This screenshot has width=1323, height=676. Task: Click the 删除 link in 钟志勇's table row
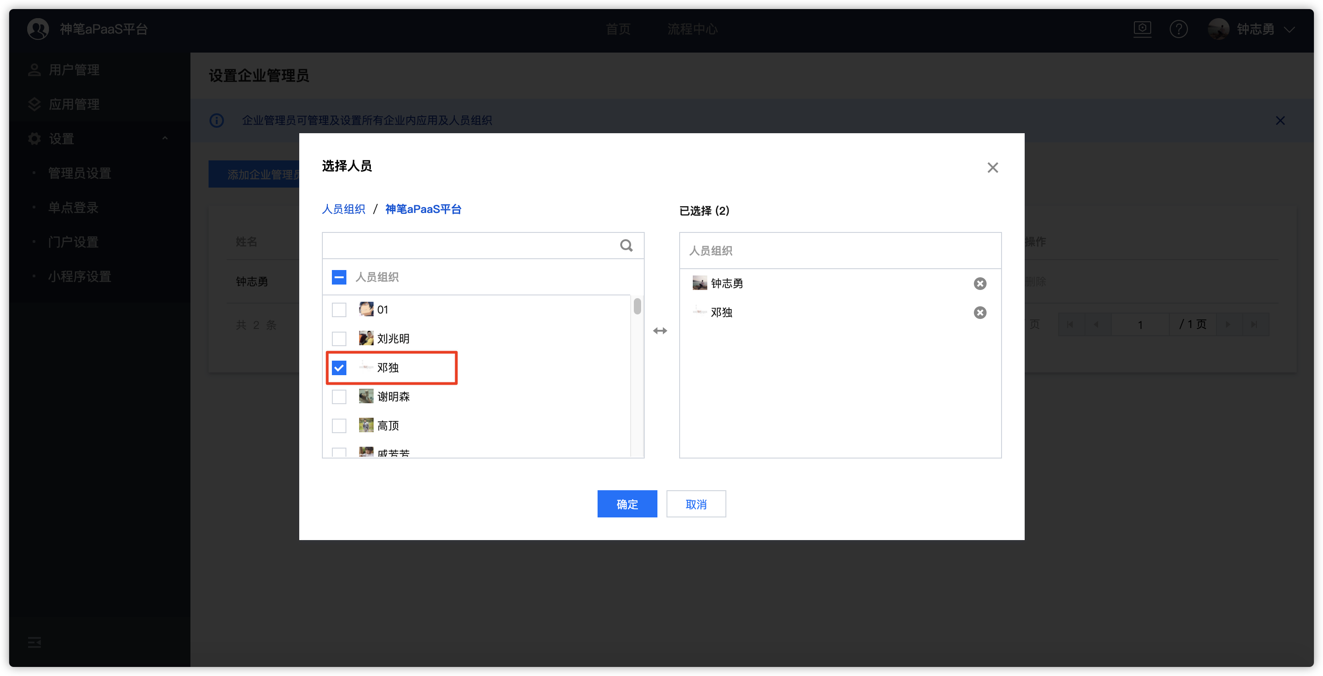(1036, 281)
